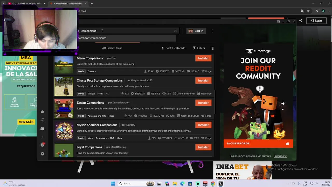Click the Magic tag on Mystic Shoulder Companions
The image size is (332, 187).
[x=120, y=138]
